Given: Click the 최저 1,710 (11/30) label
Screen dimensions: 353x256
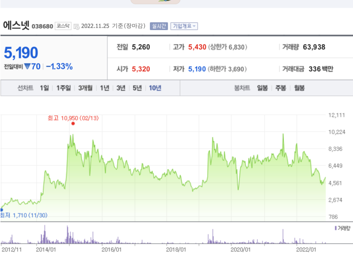Looking at the screenshot, I should click(24, 215).
